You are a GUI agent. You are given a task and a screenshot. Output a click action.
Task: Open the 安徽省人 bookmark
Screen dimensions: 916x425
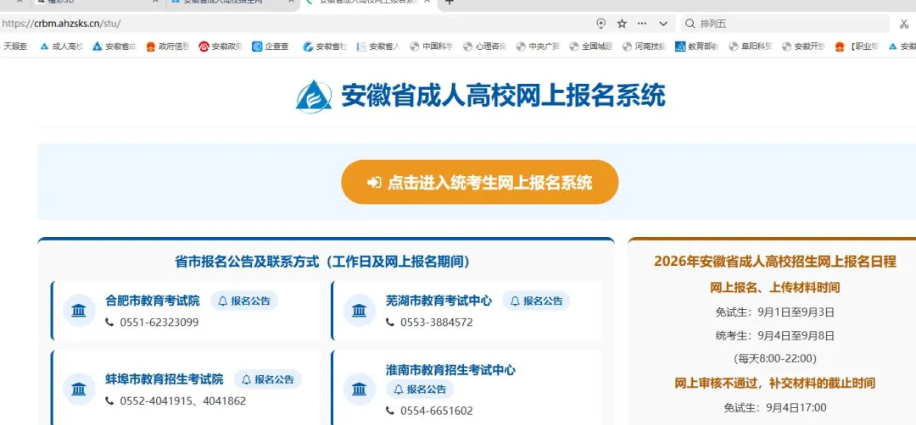[378, 47]
